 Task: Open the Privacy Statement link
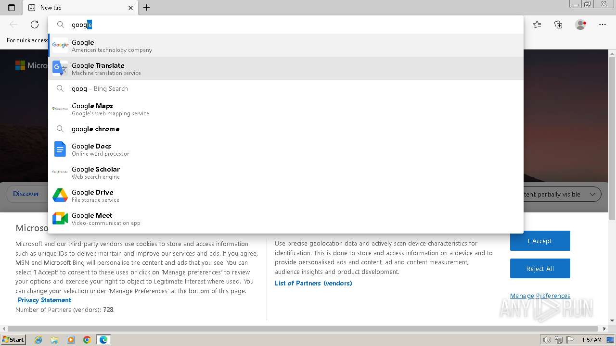pos(44,300)
